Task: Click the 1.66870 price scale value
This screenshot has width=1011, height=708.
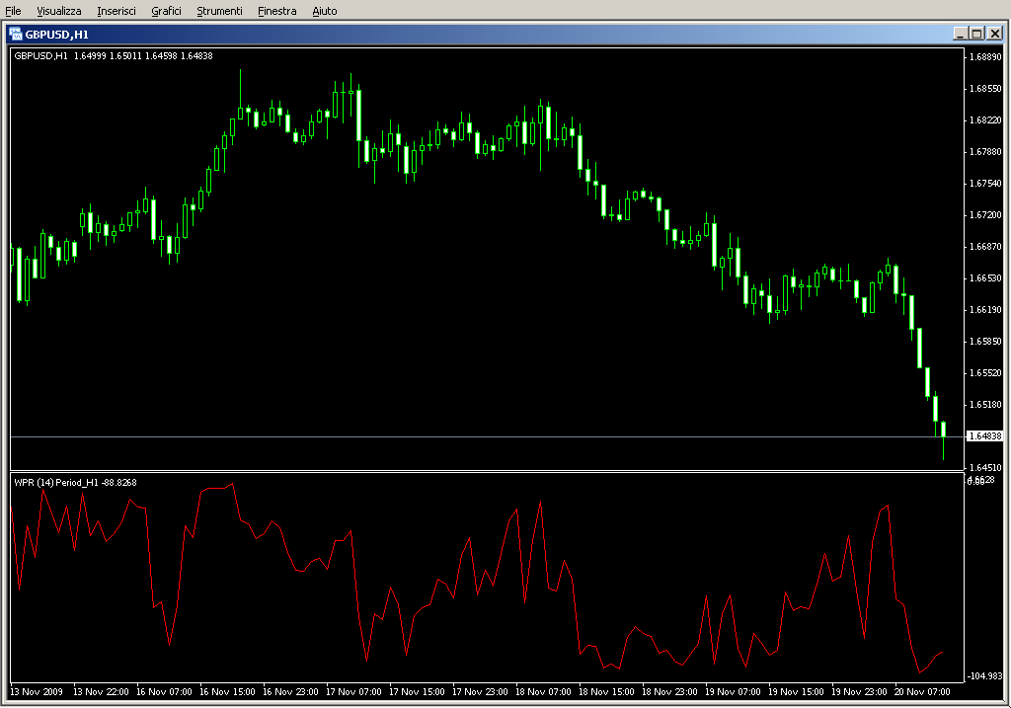Action: (985, 246)
